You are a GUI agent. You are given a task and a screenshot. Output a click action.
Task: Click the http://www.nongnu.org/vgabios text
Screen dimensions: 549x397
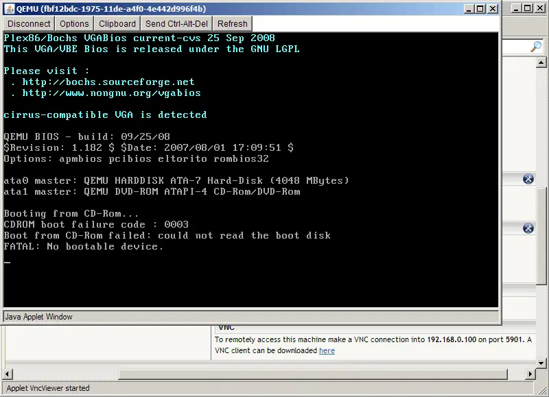[111, 93]
